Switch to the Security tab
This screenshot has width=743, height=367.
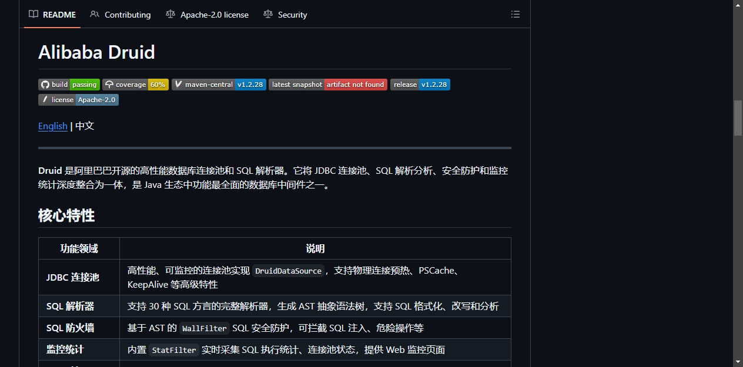[285, 15]
